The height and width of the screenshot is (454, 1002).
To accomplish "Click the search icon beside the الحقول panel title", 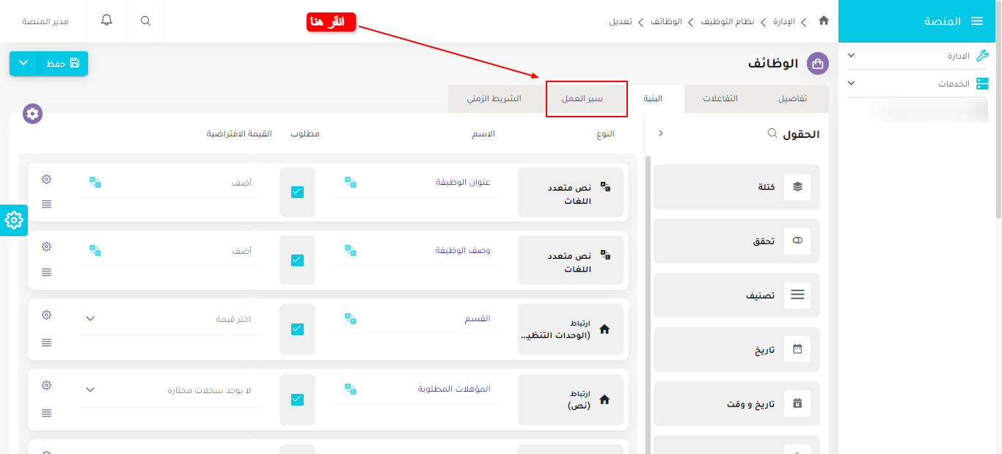I will tap(772, 133).
